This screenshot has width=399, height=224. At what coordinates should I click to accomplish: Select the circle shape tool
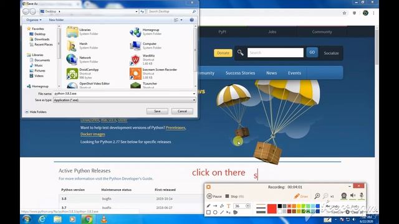[215, 212]
